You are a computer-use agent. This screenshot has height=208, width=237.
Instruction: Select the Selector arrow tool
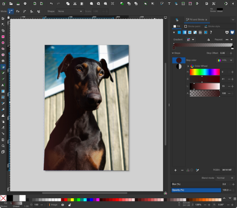3,18
